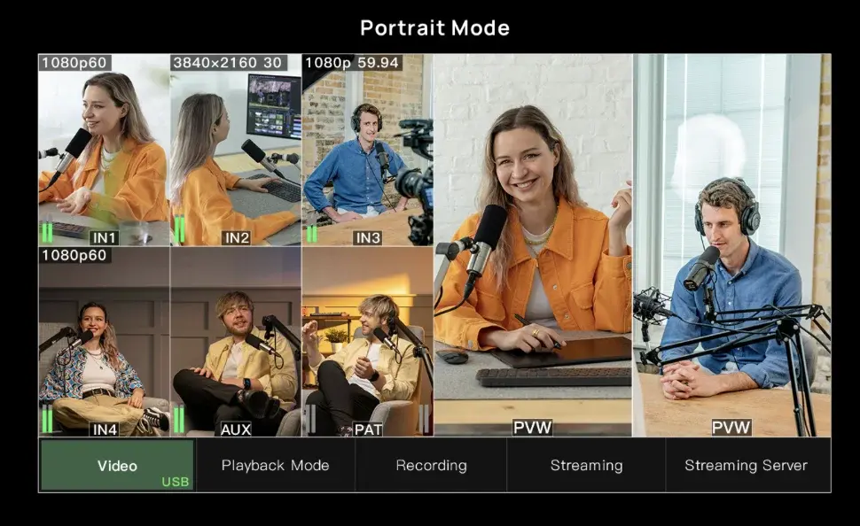Click the 3840×2160 30 resolution label

(229, 63)
